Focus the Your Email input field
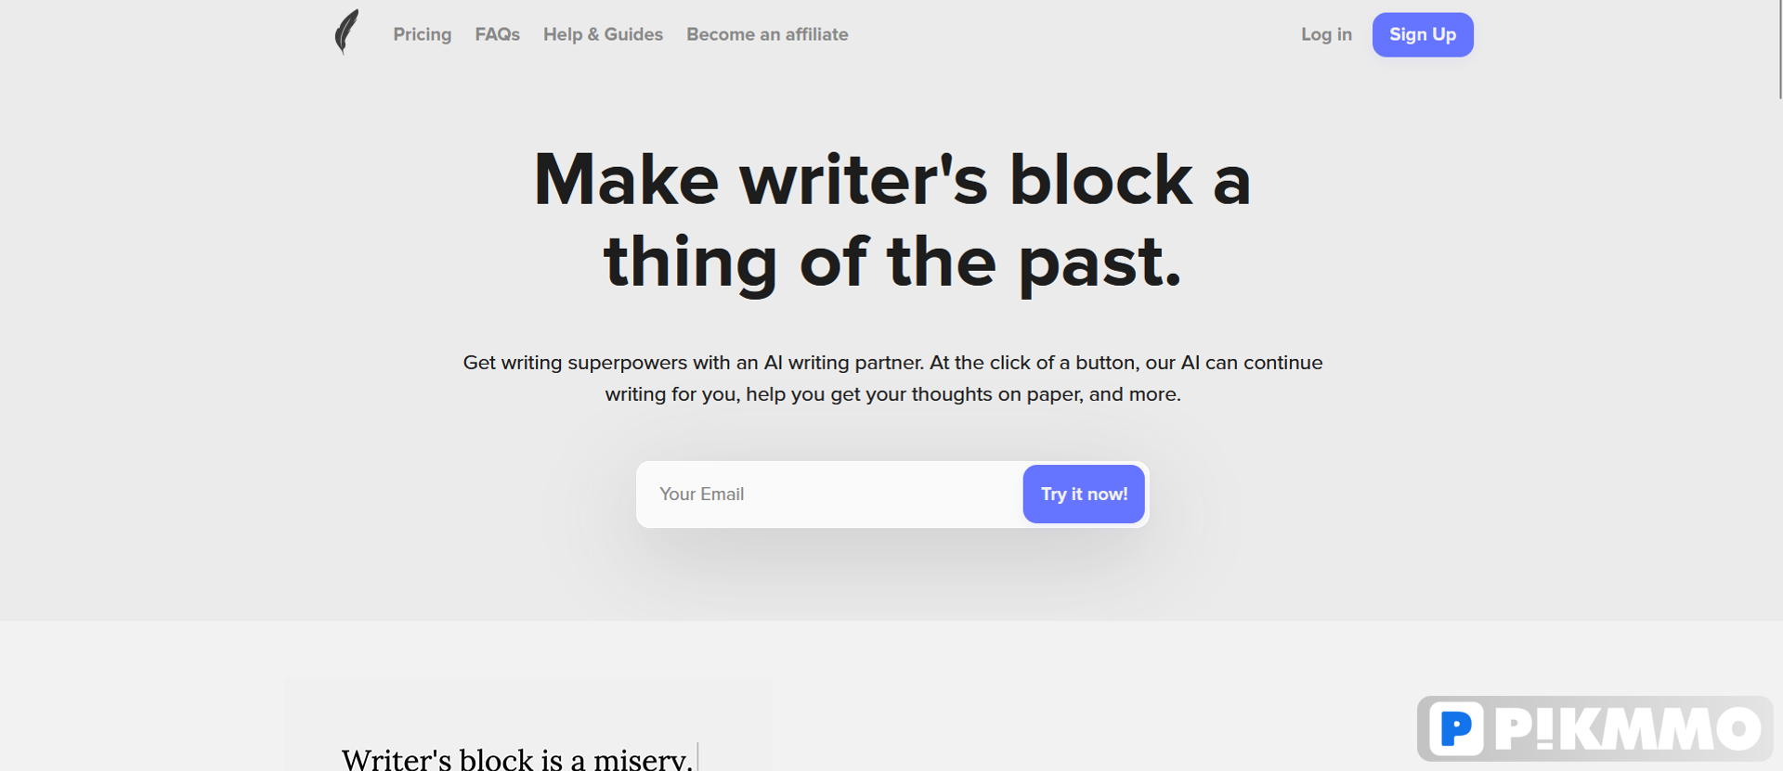This screenshot has width=1783, height=771. tap(831, 495)
